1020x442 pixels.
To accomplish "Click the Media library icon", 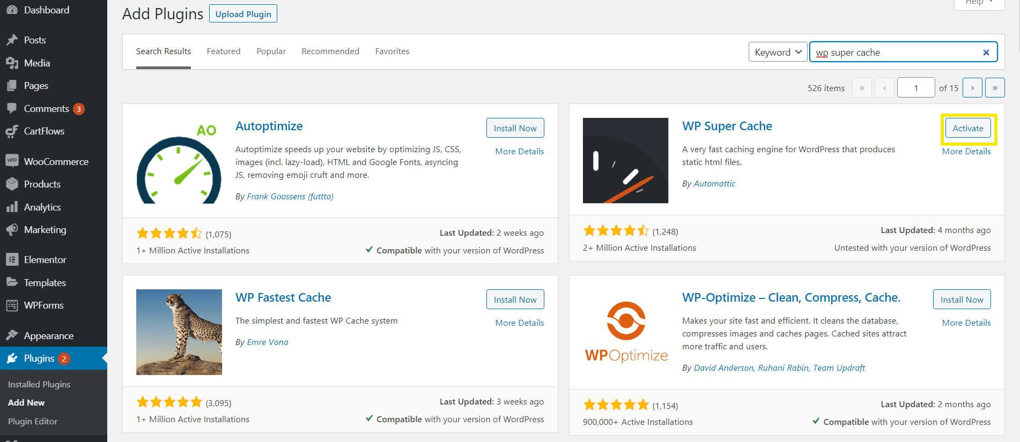I will click(x=12, y=63).
